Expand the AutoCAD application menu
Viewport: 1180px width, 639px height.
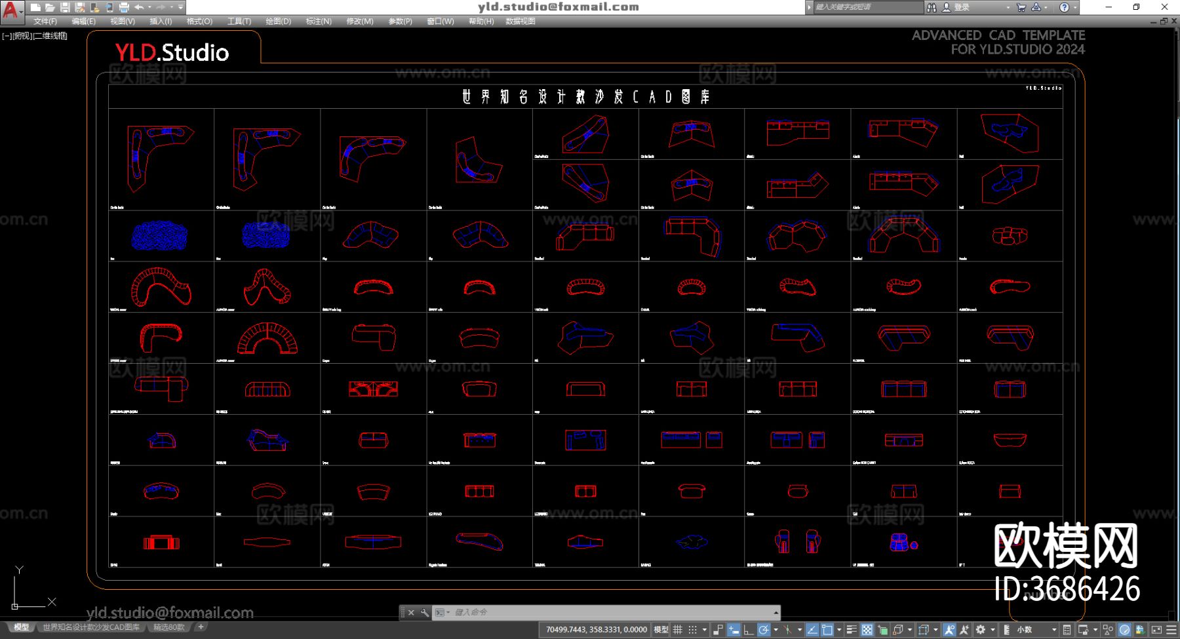(x=12, y=9)
